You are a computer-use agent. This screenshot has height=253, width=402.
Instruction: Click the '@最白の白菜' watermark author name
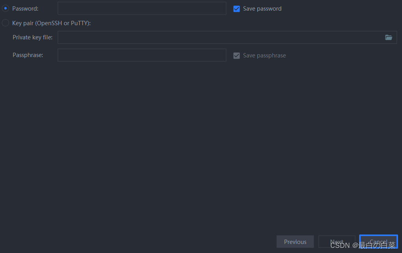click(x=374, y=246)
